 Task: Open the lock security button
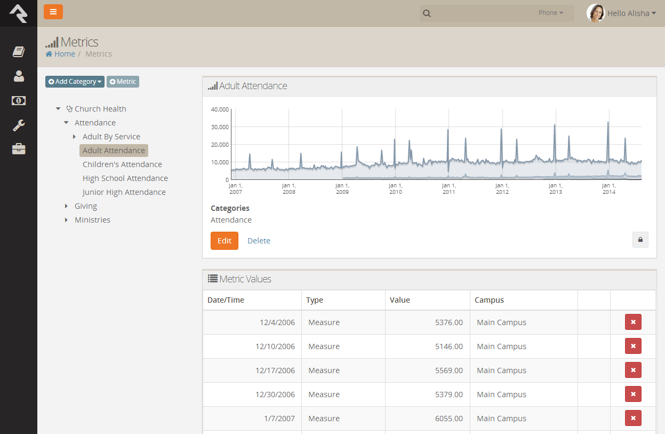point(640,240)
